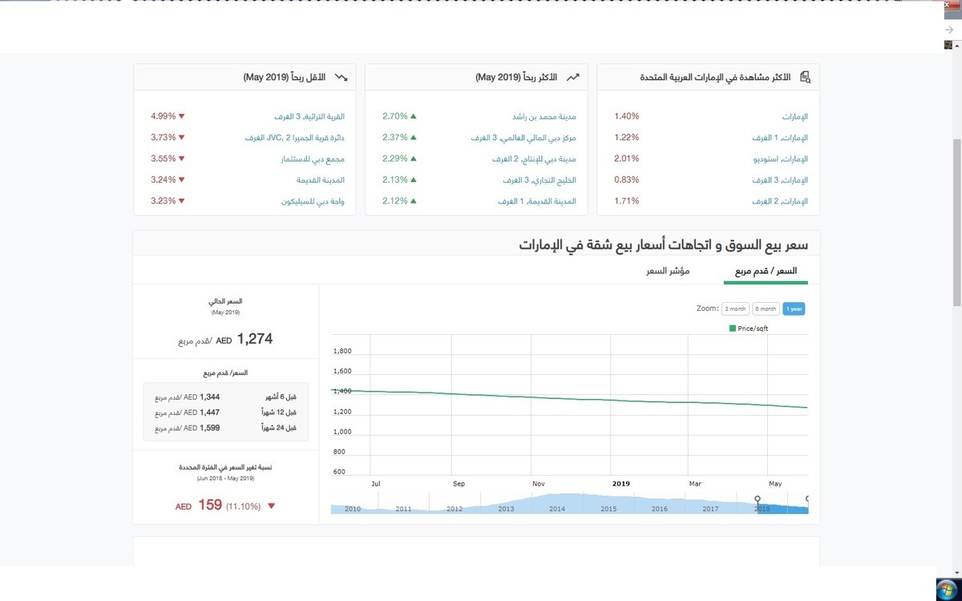Click the 4.99% value in the least profitable card

tap(163, 116)
